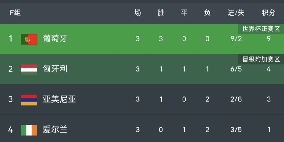Click the 胜 column header
Viewport: 284px width, 142px height.
tap(161, 13)
